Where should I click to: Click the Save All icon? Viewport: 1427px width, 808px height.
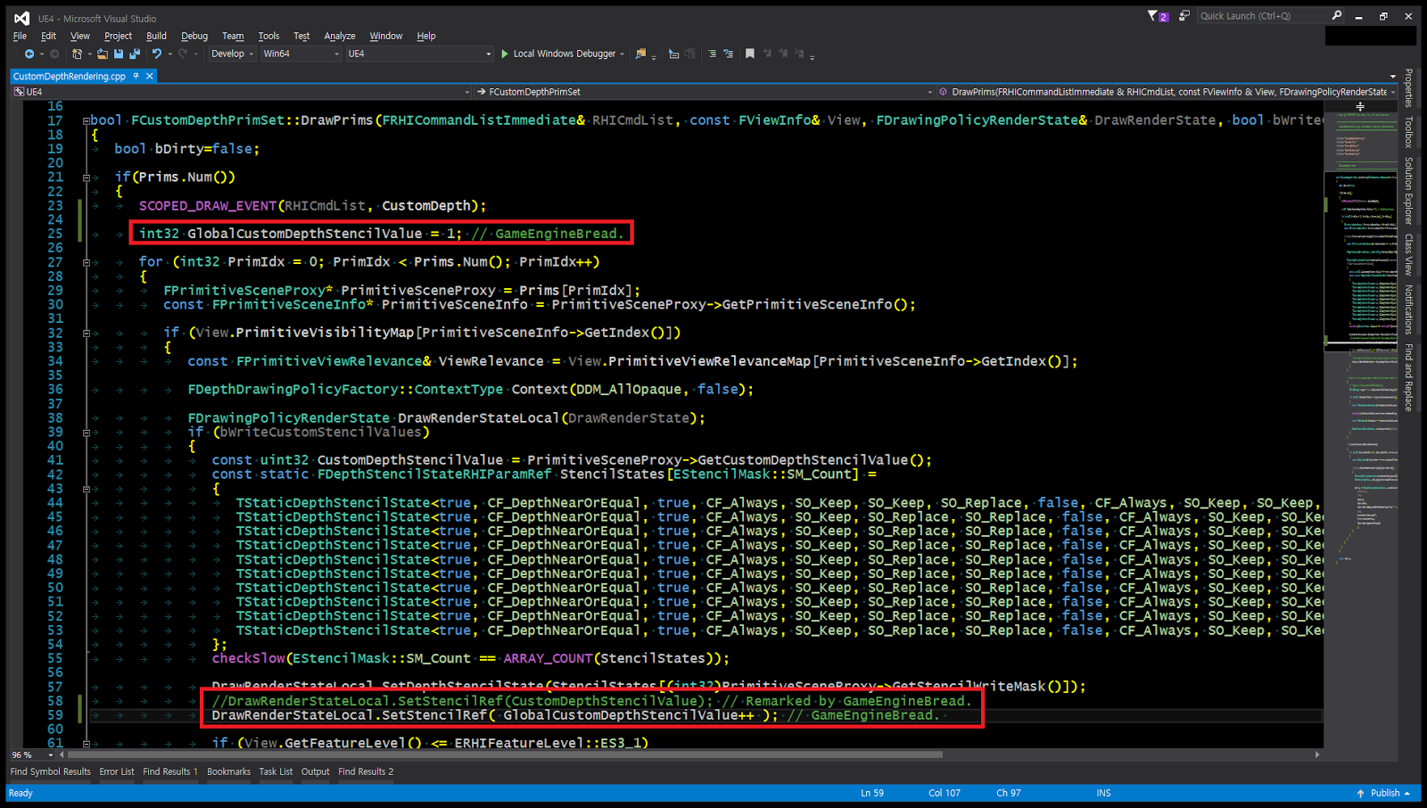(x=135, y=54)
